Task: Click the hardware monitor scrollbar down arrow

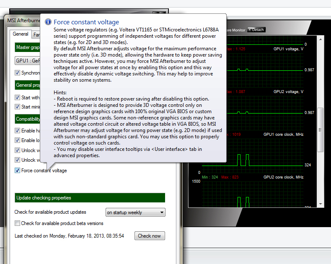Action: [321, 204]
